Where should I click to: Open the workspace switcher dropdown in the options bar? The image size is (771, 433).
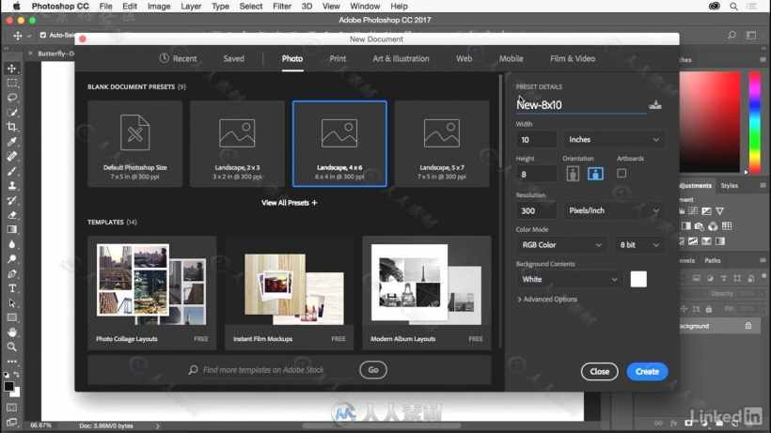pos(751,35)
